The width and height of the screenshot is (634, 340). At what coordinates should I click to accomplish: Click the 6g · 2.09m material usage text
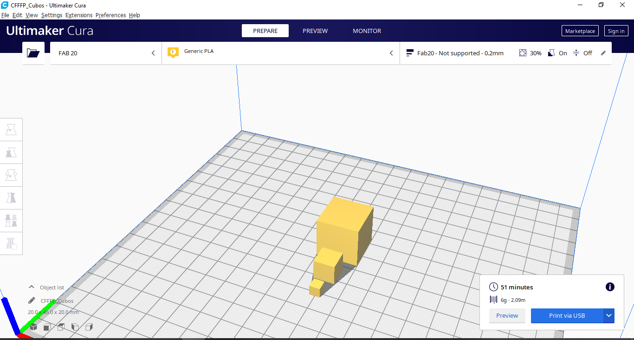tap(513, 300)
